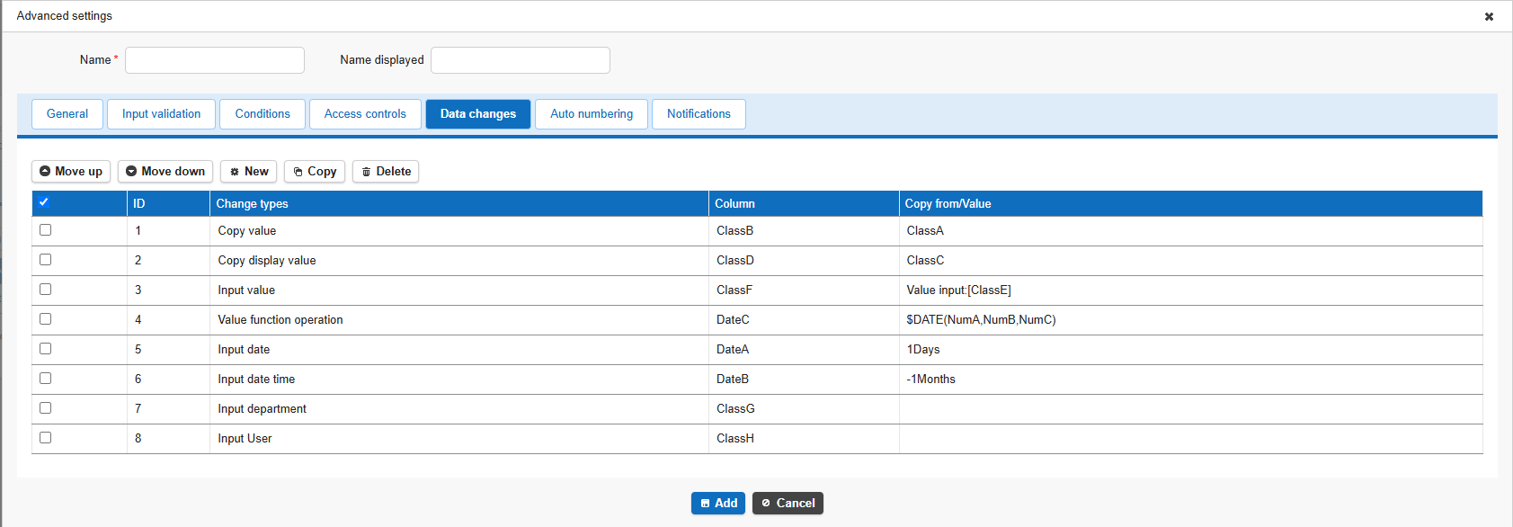Check the Input department row checkbox
The image size is (1513, 527).
point(45,408)
